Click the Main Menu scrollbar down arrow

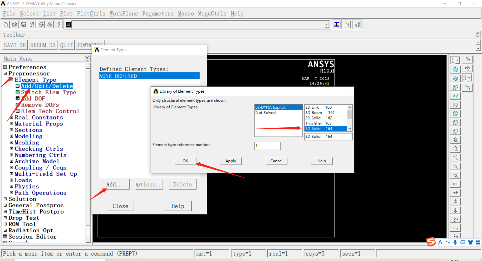point(88,240)
